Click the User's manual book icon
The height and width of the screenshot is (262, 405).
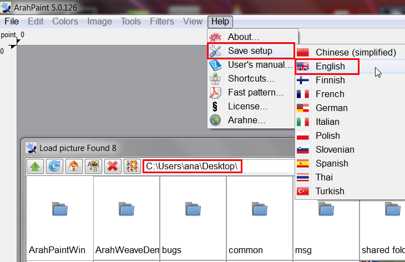(215, 65)
